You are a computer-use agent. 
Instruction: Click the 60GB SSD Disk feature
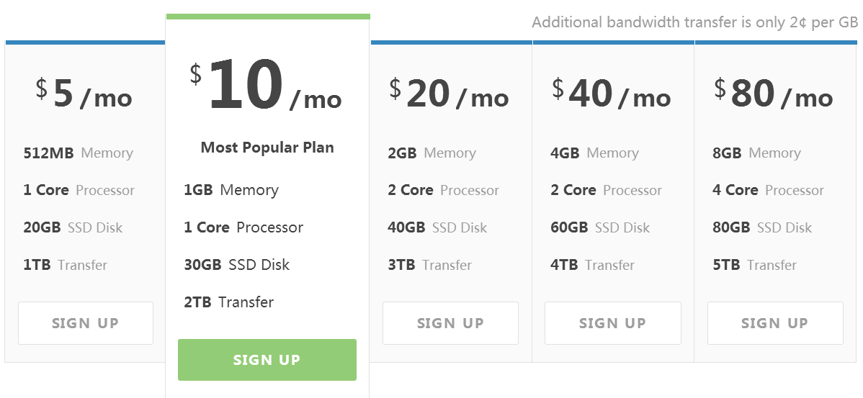600,227
